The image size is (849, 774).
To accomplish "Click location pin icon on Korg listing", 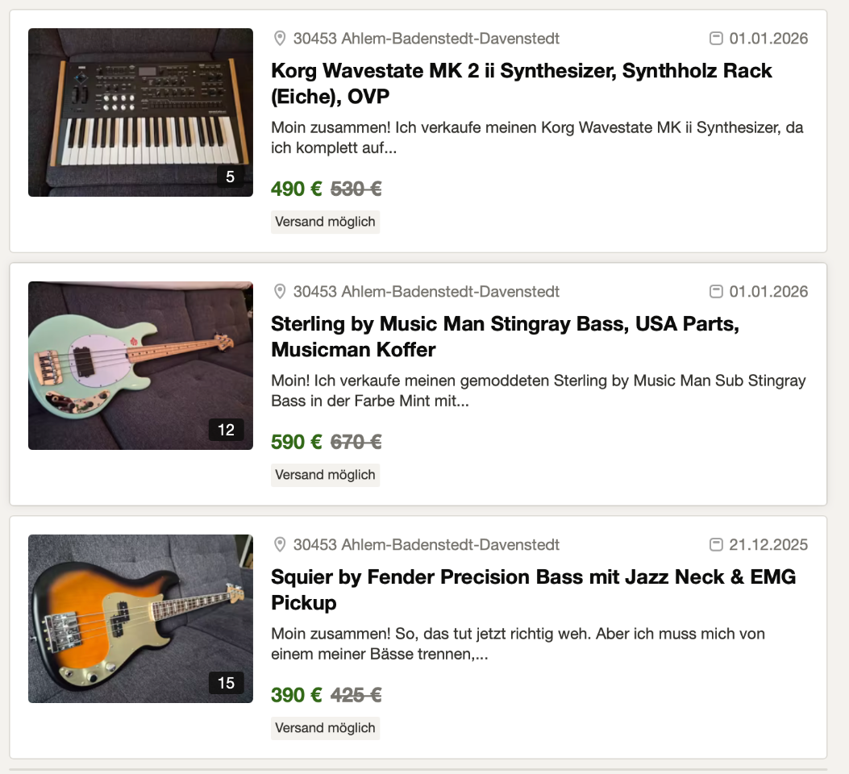I will [x=280, y=39].
